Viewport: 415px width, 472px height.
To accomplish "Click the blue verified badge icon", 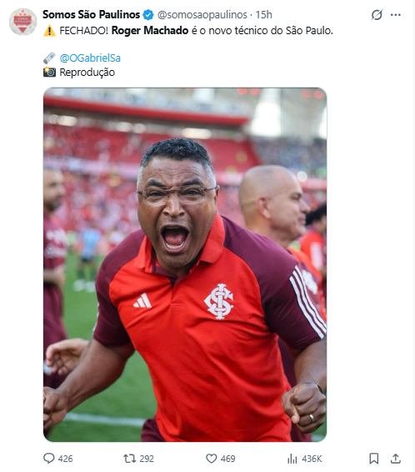I will click(148, 15).
